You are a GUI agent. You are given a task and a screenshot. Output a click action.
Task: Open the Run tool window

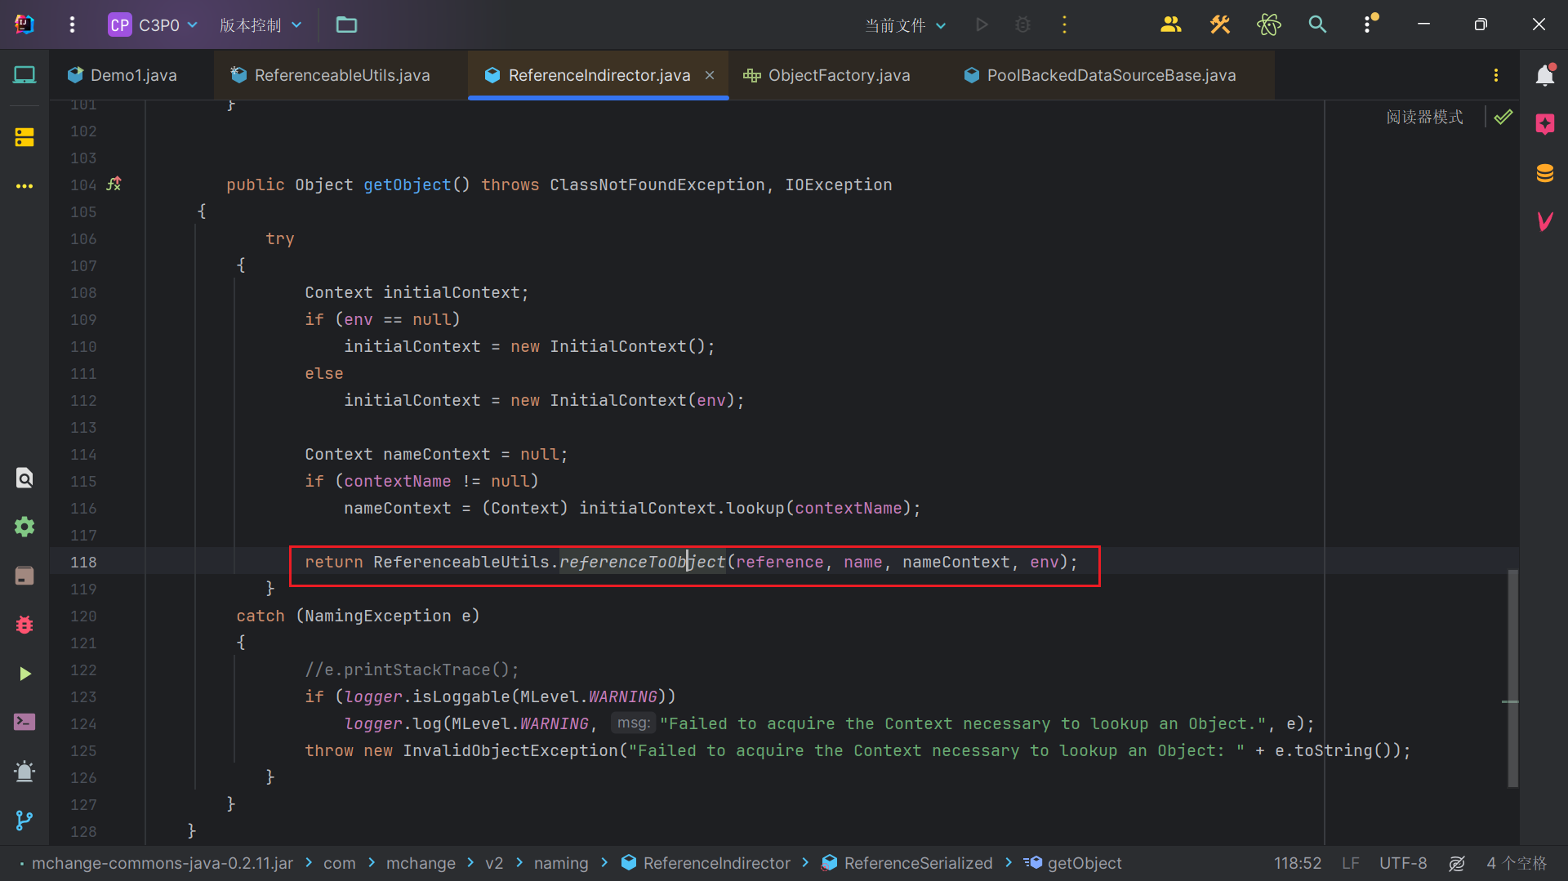[24, 674]
